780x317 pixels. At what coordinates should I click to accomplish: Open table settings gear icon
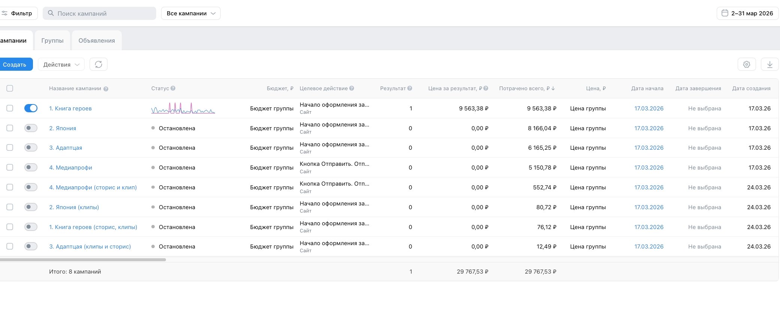pos(746,64)
